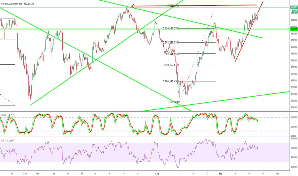Click the Jul label on the date axis
Screen dimensions: 298x176
coord(95,173)
